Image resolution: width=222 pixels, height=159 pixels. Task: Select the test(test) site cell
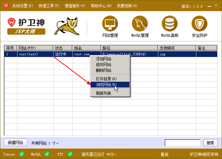[35, 54]
